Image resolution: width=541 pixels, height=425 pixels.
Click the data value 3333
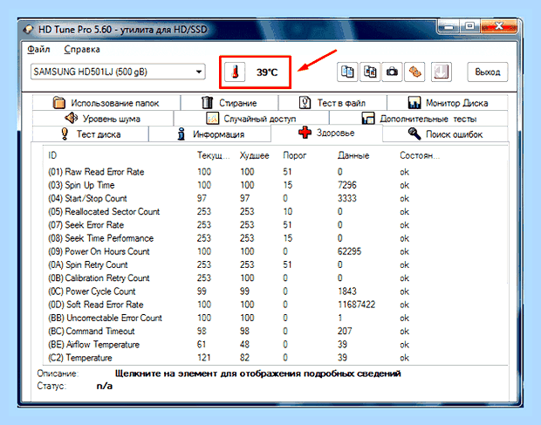point(346,198)
